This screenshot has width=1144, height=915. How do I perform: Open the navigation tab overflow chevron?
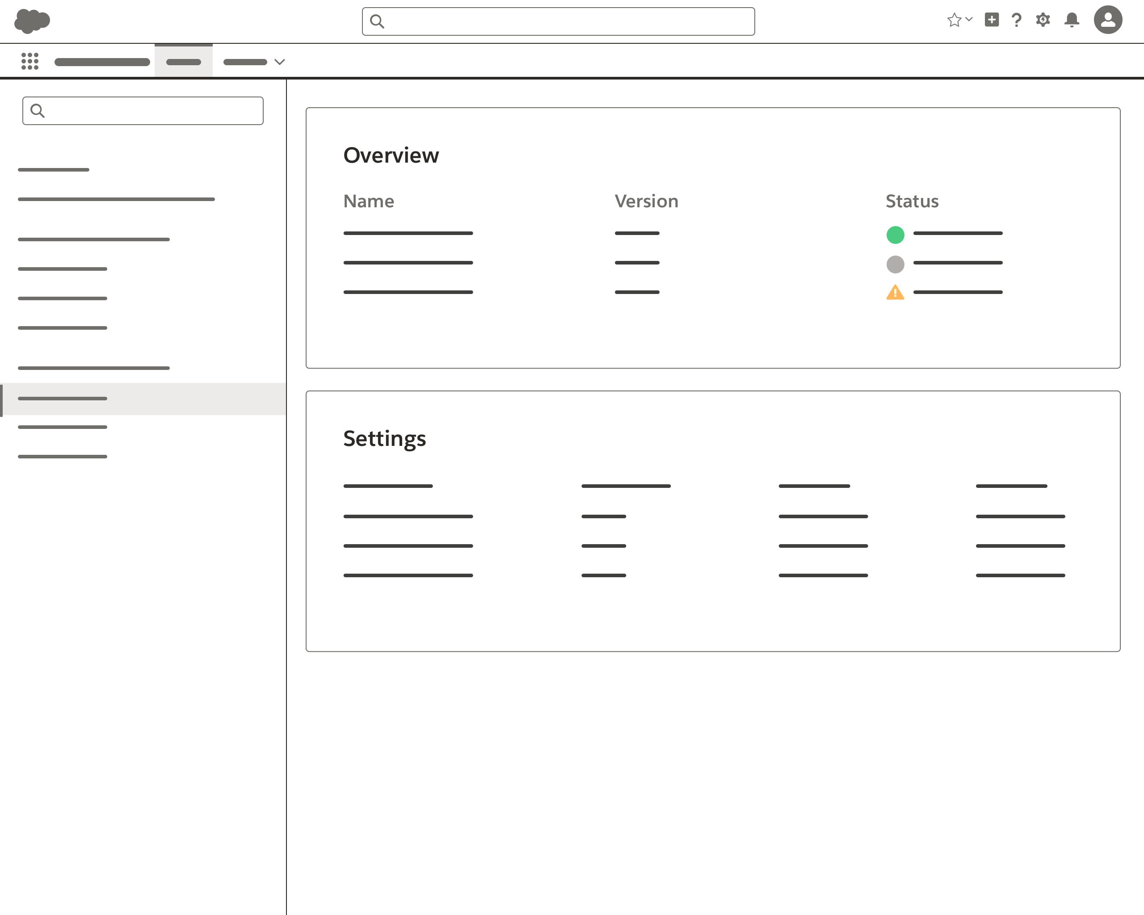click(x=280, y=62)
